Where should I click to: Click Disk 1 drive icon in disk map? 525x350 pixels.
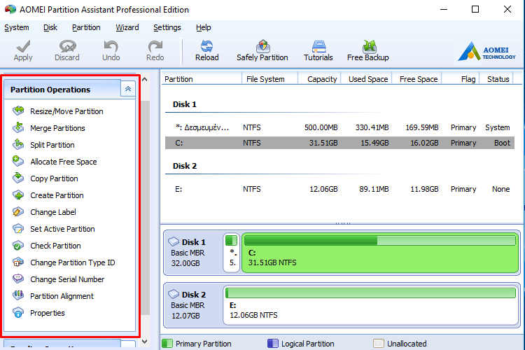pos(174,241)
